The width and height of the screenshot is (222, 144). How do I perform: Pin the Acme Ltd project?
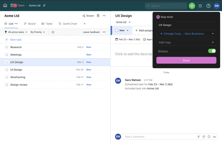coord(44,6)
